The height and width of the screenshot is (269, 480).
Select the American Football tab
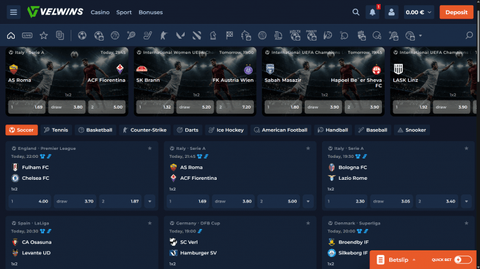point(281,130)
